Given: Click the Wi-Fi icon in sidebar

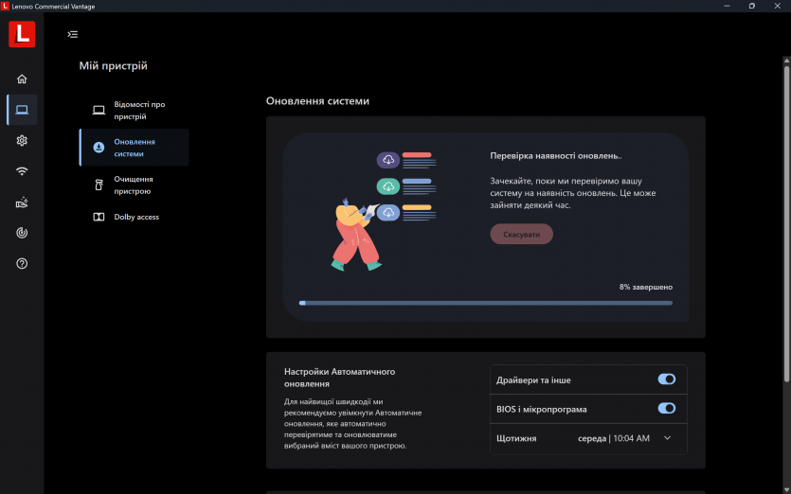Looking at the screenshot, I should coord(22,171).
